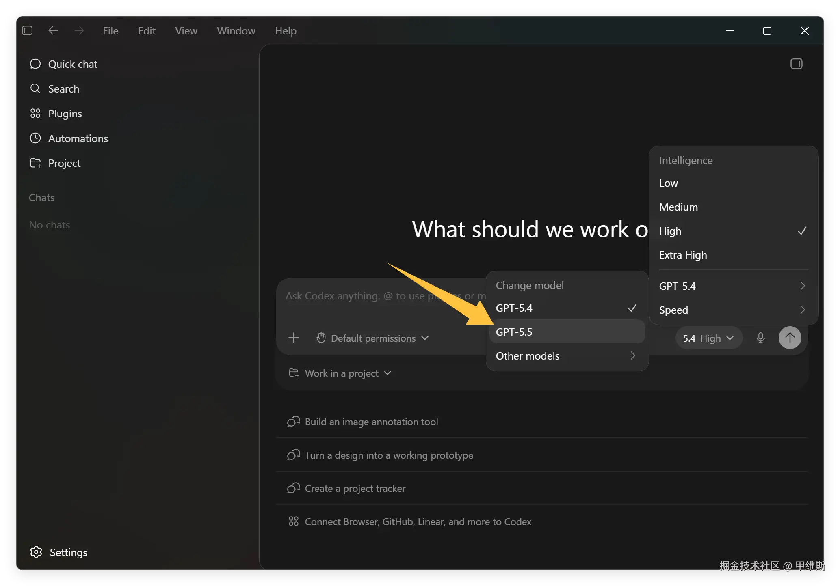Click Create a project tracker suggestion
840x586 pixels.
click(x=355, y=489)
